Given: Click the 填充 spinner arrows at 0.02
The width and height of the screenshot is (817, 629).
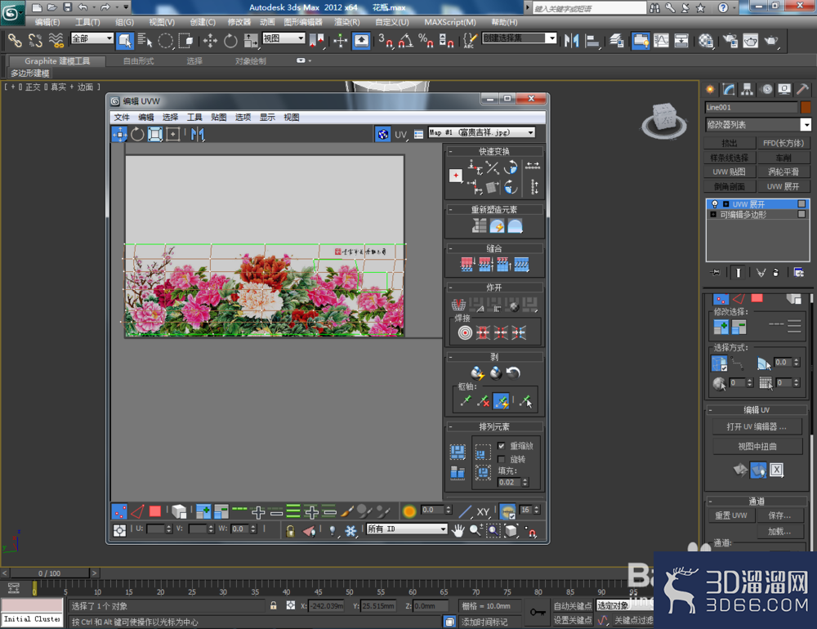Looking at the screenshot, I should [525, 483].
